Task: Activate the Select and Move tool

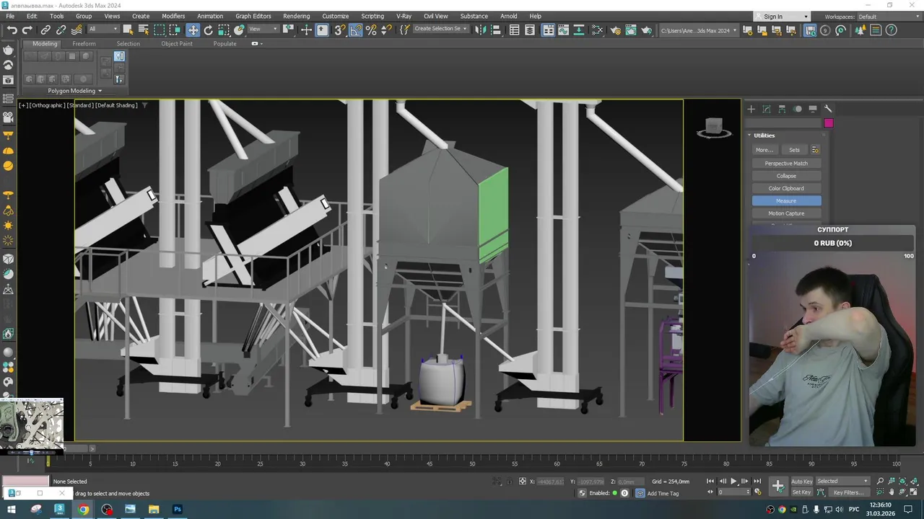Action: 193,30
